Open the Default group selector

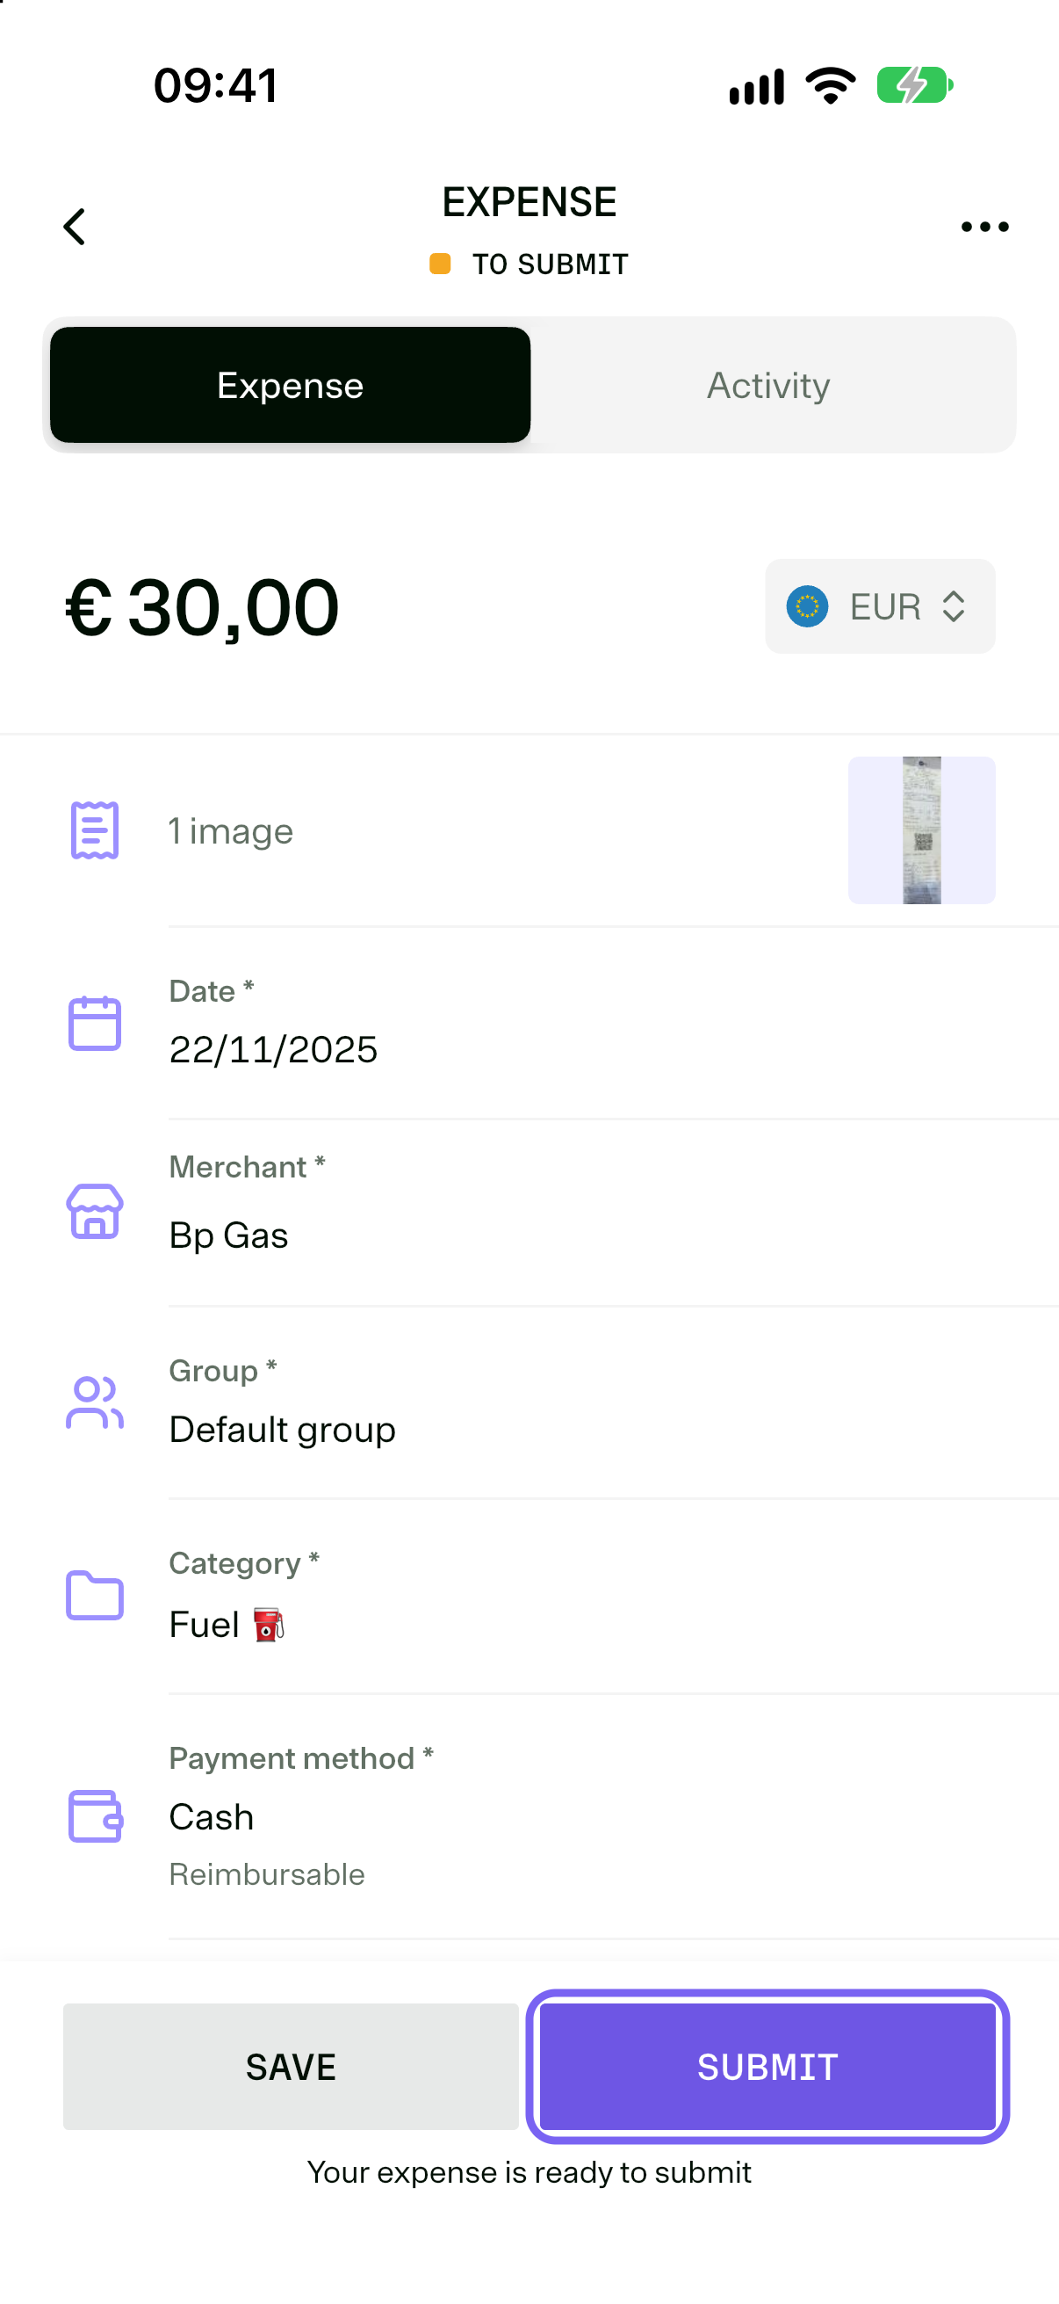[x=613, y=1402]
